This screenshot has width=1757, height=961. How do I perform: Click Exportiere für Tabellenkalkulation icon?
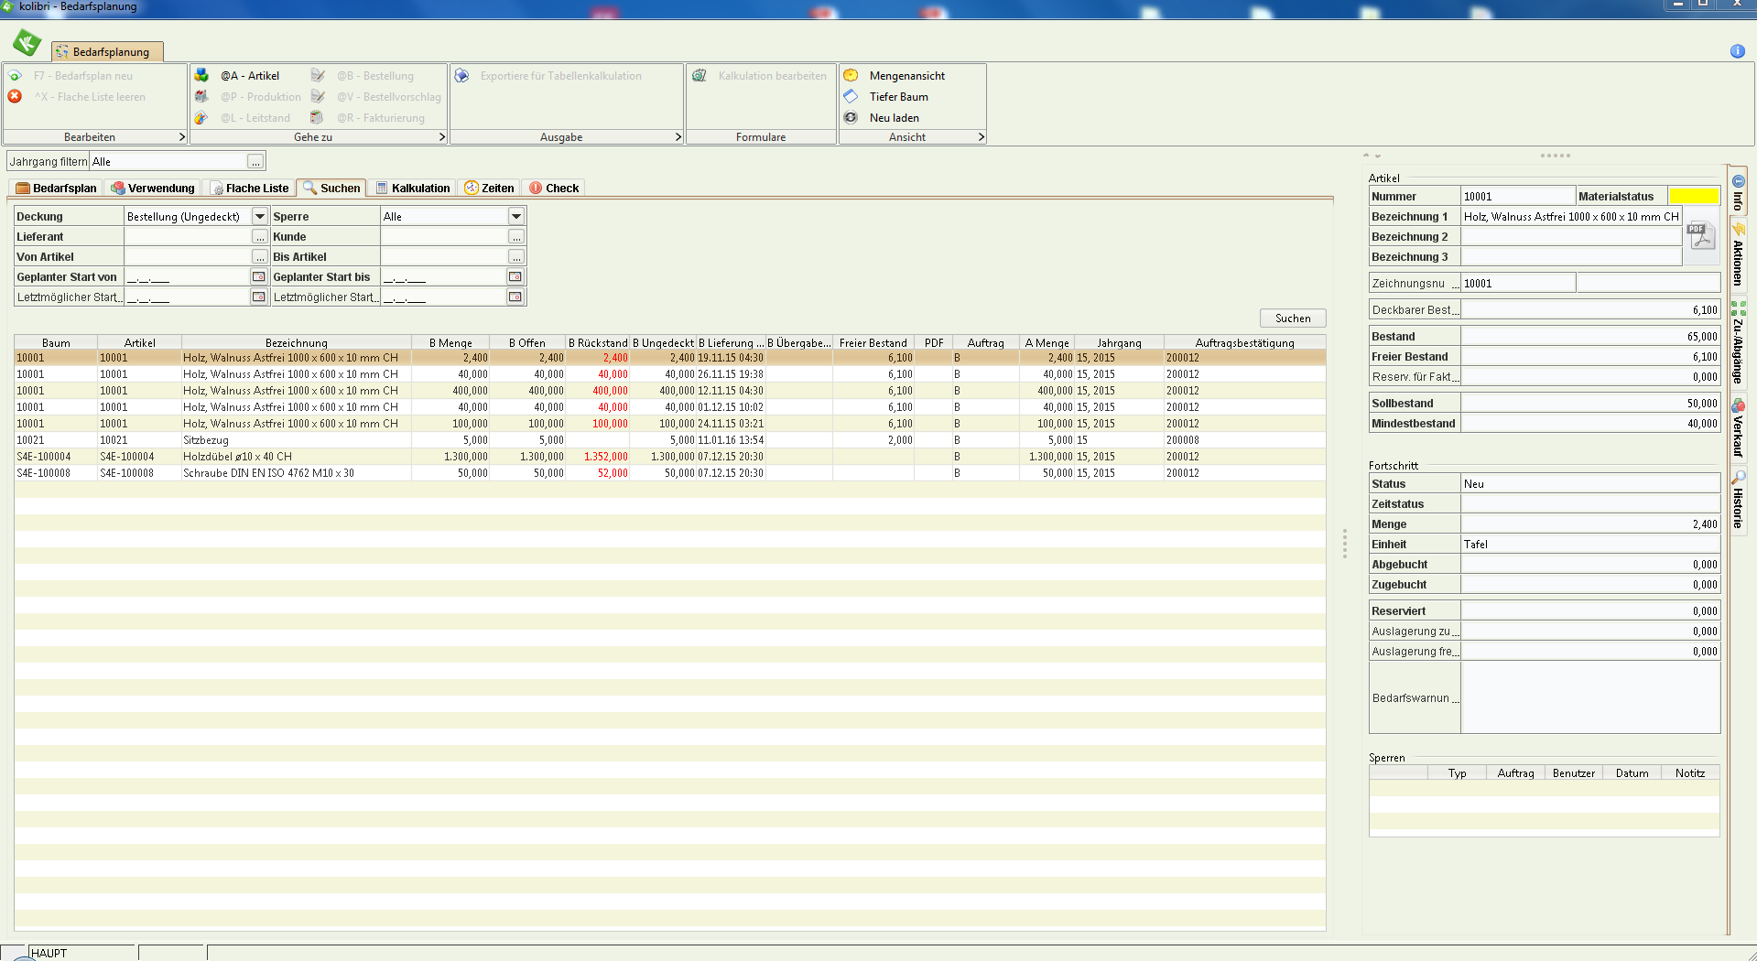tap(462, 75)
